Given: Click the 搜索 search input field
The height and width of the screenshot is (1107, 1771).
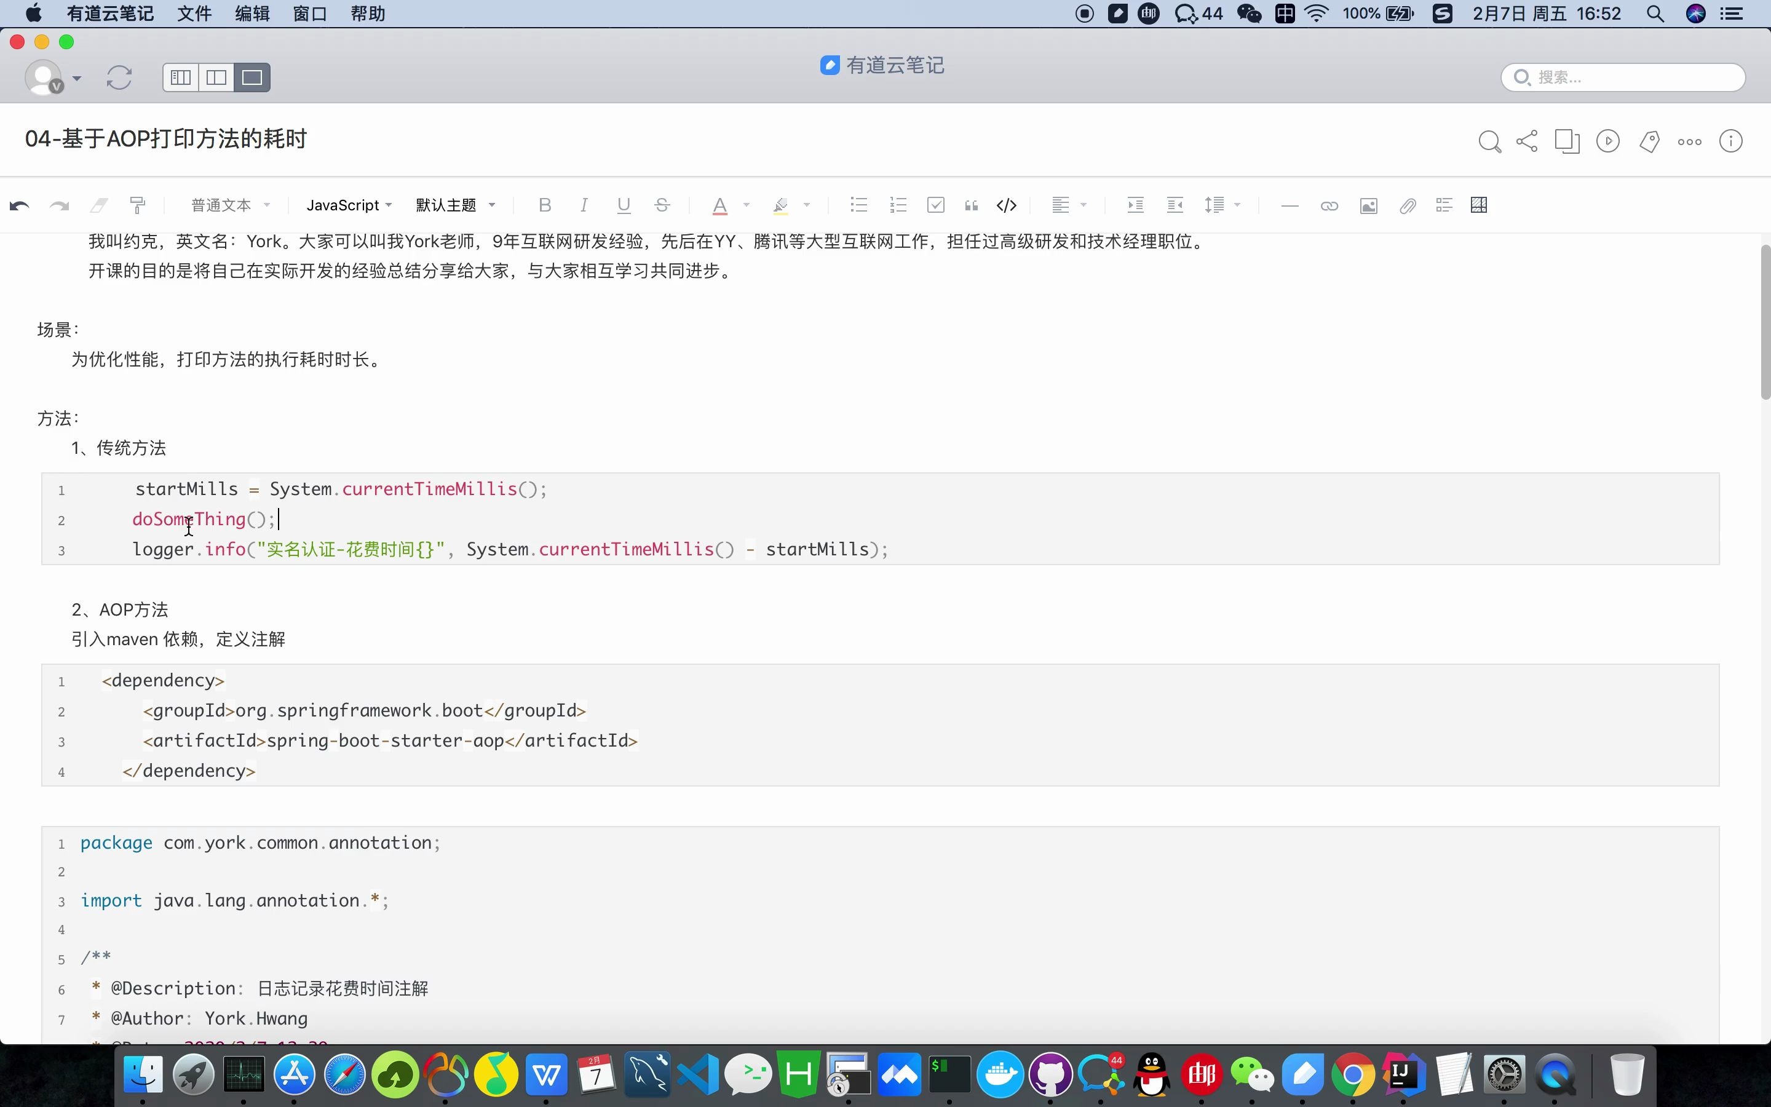Looking at the screenshot, I should (x=1623, y=77).
